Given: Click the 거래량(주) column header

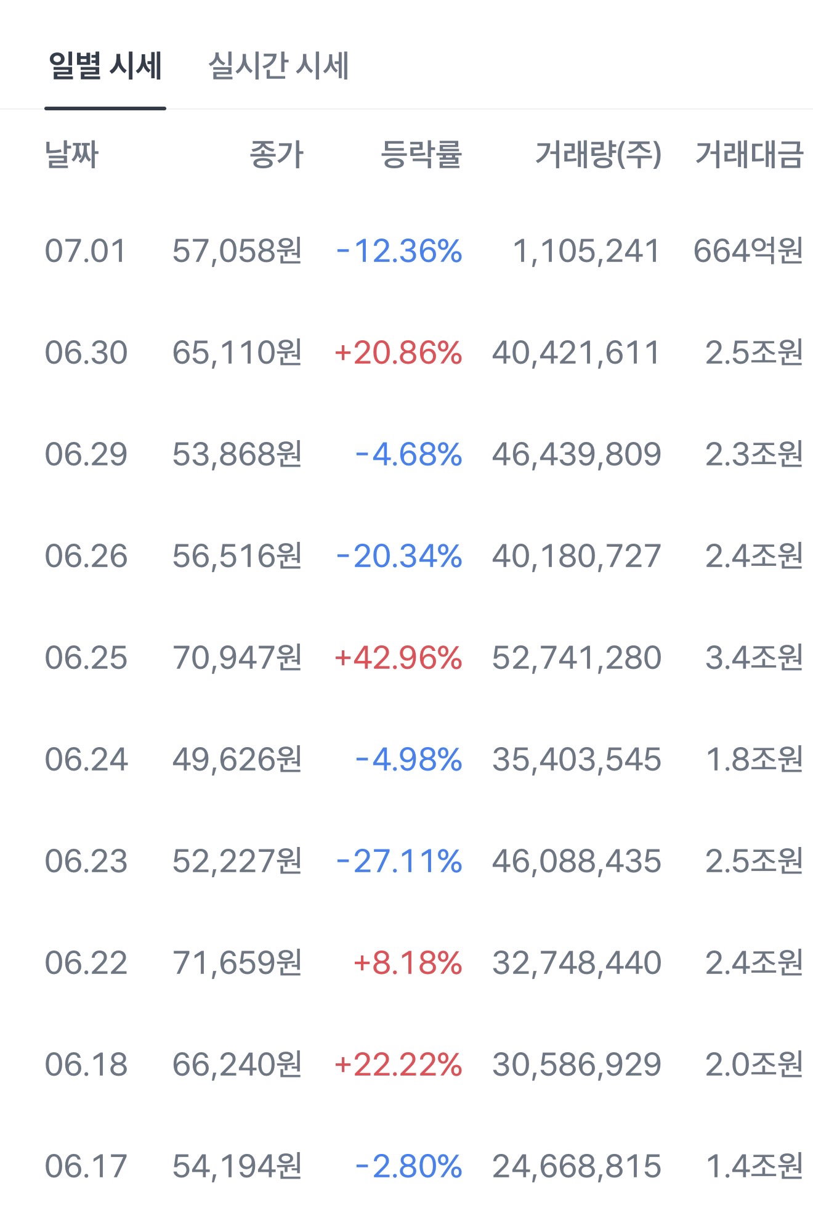Looking at the screenshot, I should tap(598, 154).
